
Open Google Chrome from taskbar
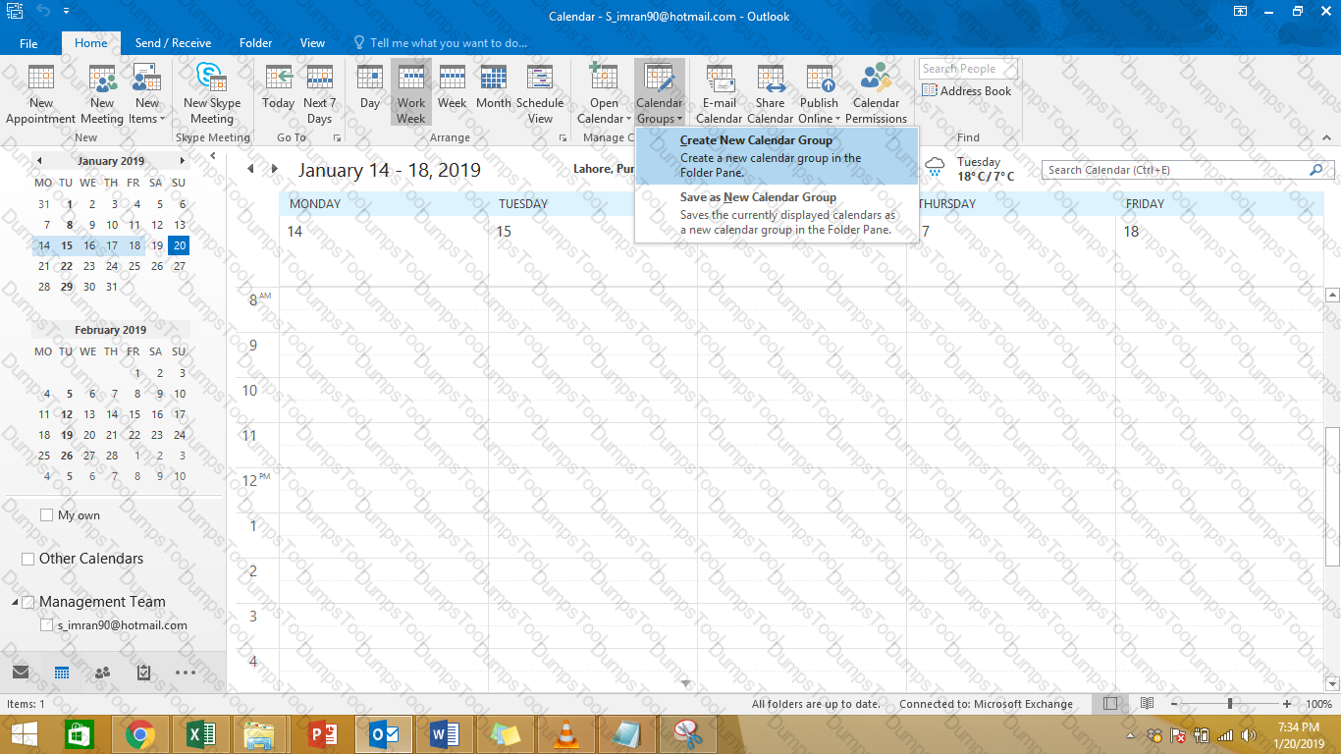[x=140, y=734]
